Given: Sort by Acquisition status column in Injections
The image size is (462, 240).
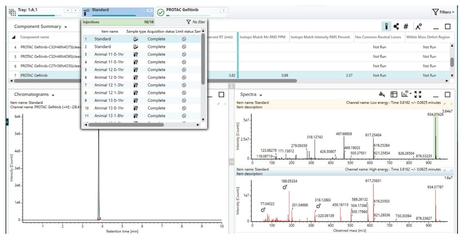Looking at the screenshot, I should coord(161,31).
